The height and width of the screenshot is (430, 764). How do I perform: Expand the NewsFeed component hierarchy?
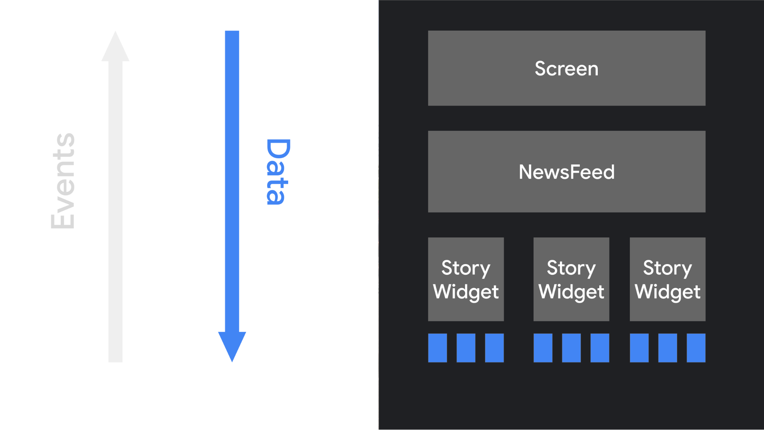[566, 172]
